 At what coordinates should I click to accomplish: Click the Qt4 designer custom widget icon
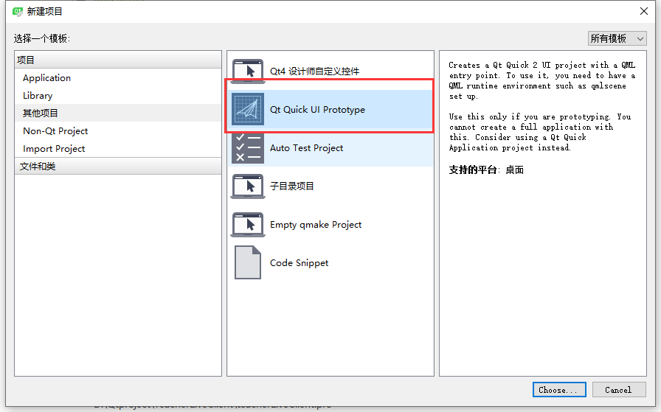click(247, 71)
